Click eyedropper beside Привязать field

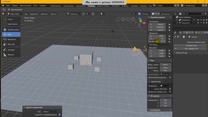[x=170, y=86]
